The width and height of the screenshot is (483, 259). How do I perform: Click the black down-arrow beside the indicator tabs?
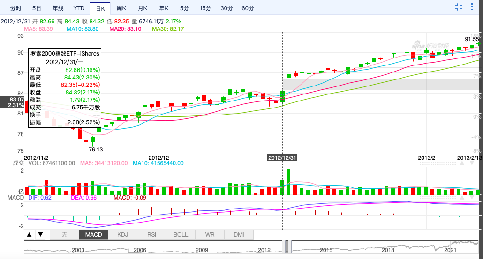click(x=40, y=234)
